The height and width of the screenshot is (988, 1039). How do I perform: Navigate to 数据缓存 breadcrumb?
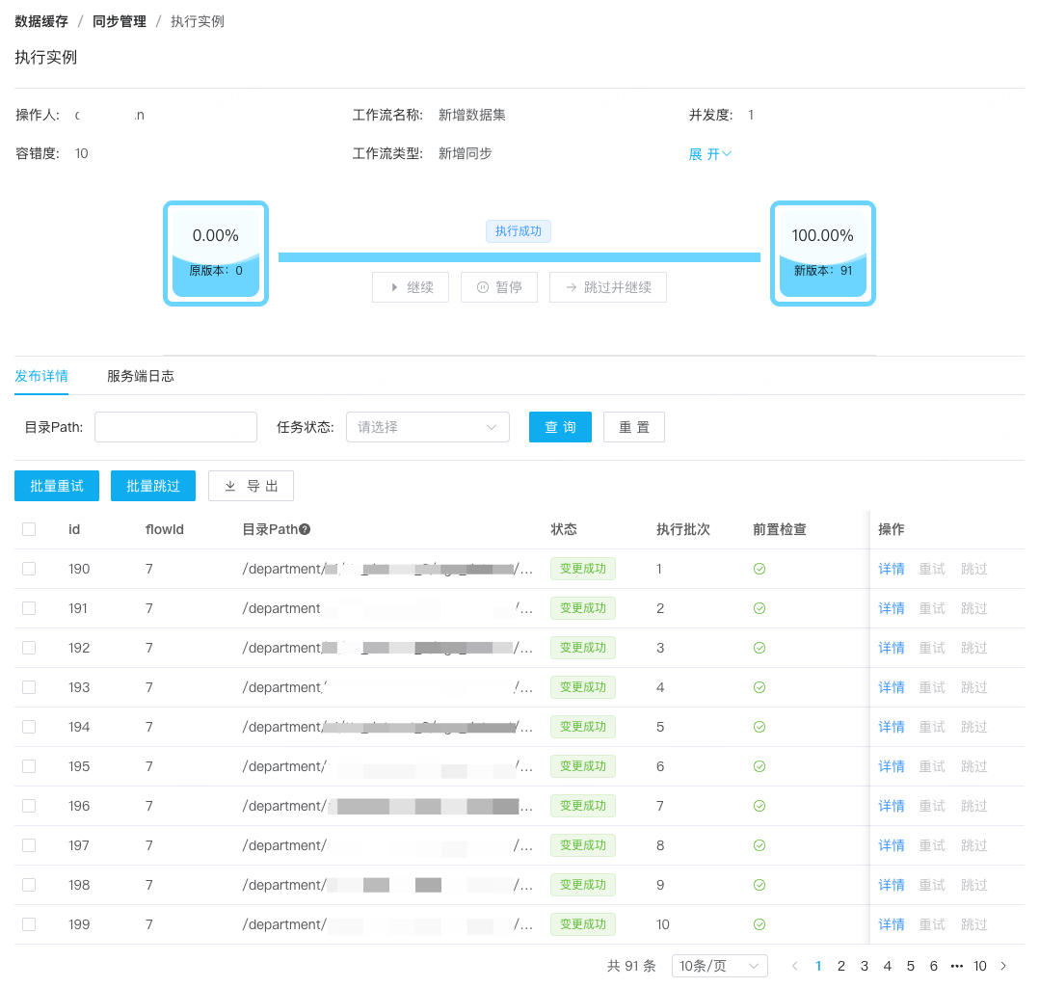(41, 22)
